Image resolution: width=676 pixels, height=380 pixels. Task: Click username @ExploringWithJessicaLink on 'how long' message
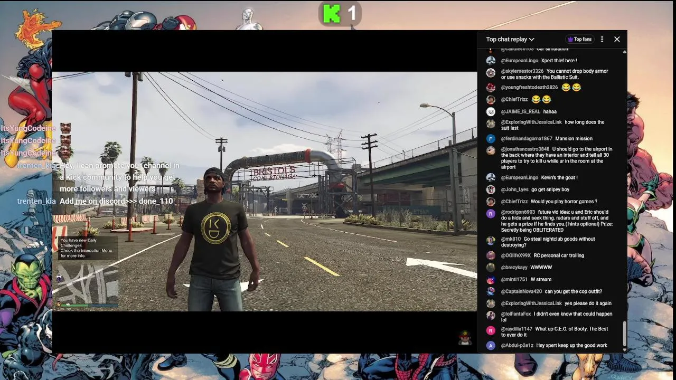531,122
